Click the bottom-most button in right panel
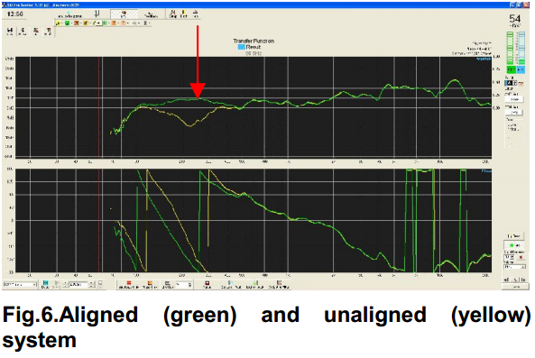 point(515,287)
